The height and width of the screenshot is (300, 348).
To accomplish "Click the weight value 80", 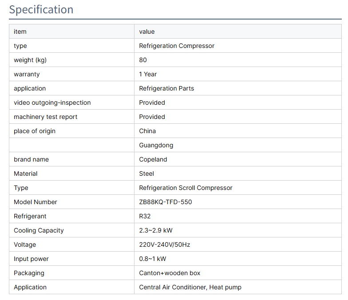I will coord(143,60).
